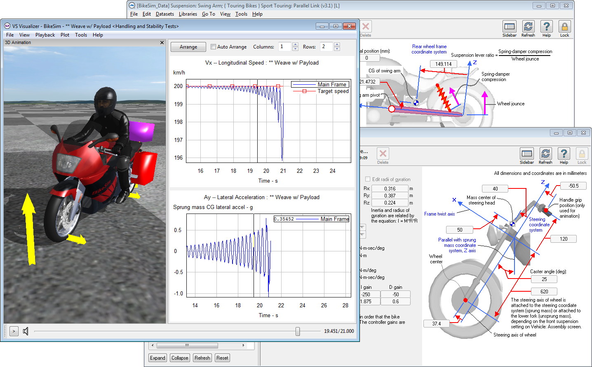Image resolution: width=592 pixels, height=367 pixels.
Task: Click the Refresh icon in Suspension window
Action: (528, 27)
